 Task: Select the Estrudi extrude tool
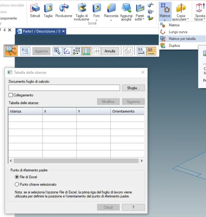coord(35,8)
